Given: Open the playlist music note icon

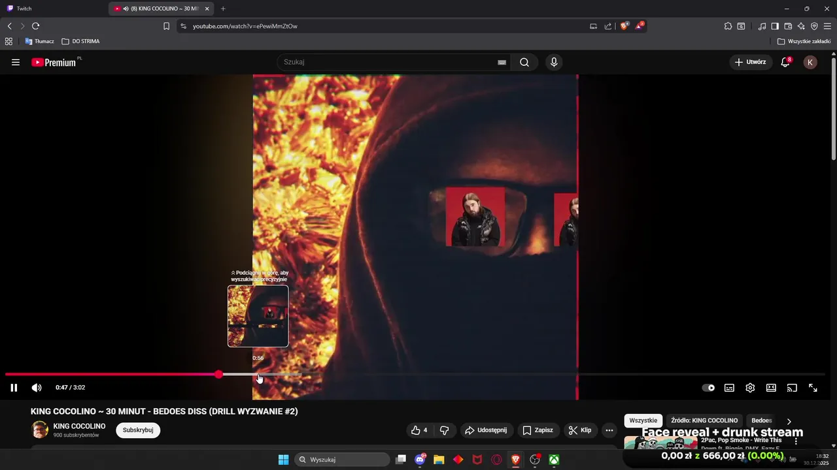Looking at the screenshot, I should 762,26.
